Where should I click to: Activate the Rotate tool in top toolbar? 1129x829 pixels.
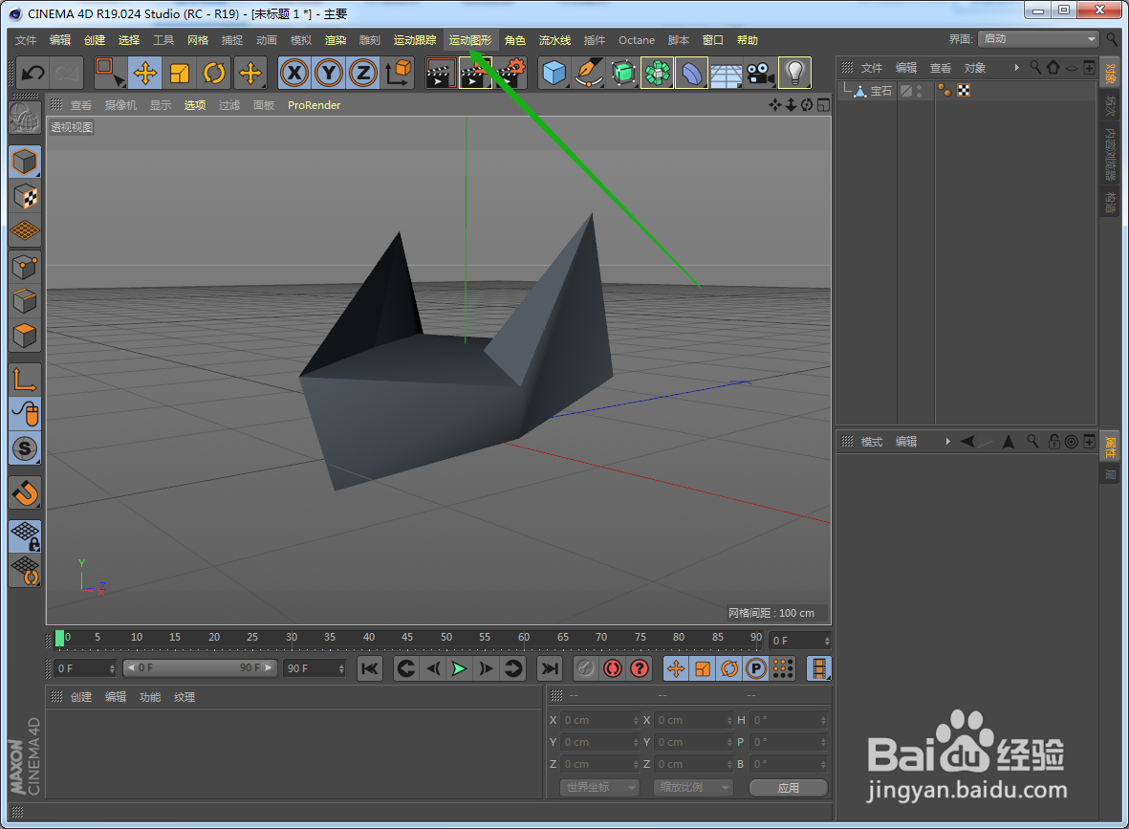(214, 73)
